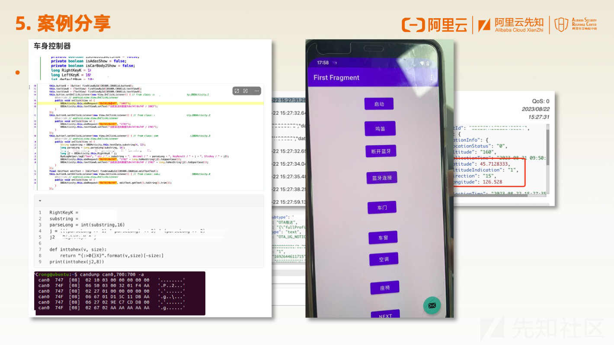The height and width of the screenshot is (345, 614).
Task: Tap the 断开蓝牙 button
Action: (x=381, y=151)
